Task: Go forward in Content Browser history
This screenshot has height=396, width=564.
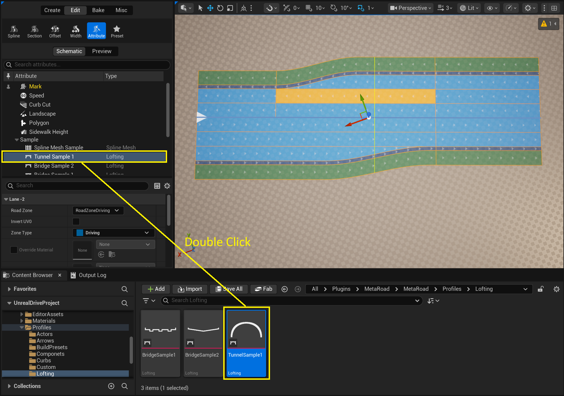Action: coord(298,289)
